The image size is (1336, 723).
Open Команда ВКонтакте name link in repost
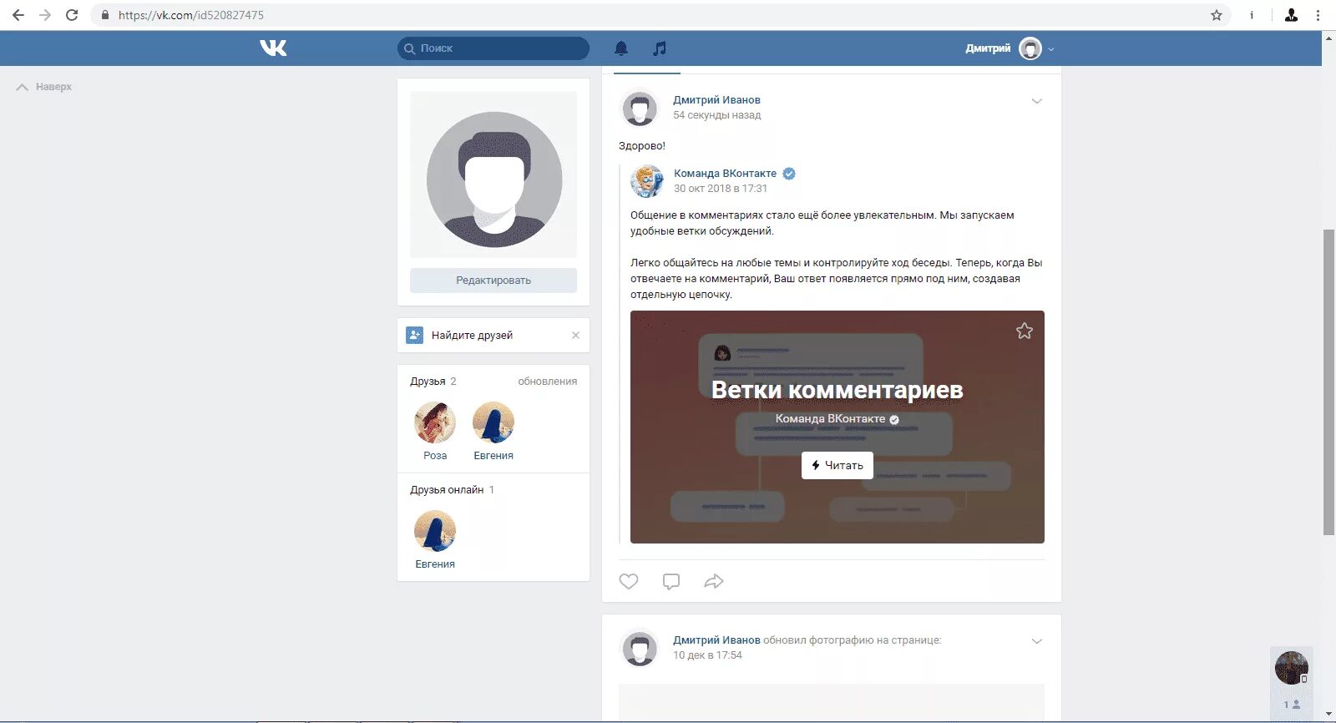725,174
